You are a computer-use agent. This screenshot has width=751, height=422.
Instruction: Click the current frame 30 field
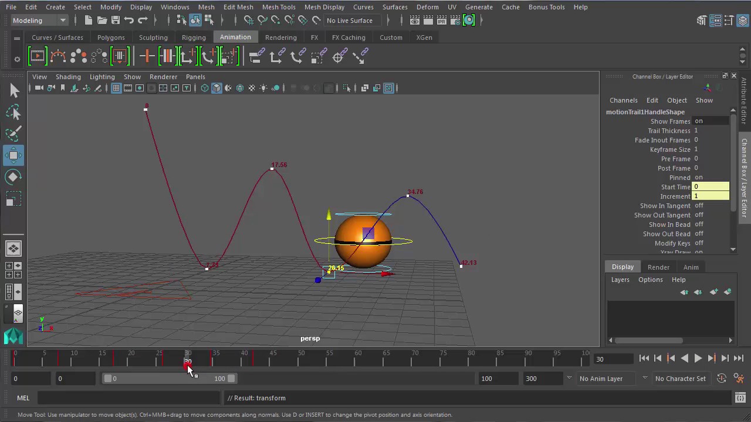coord(614,359)
